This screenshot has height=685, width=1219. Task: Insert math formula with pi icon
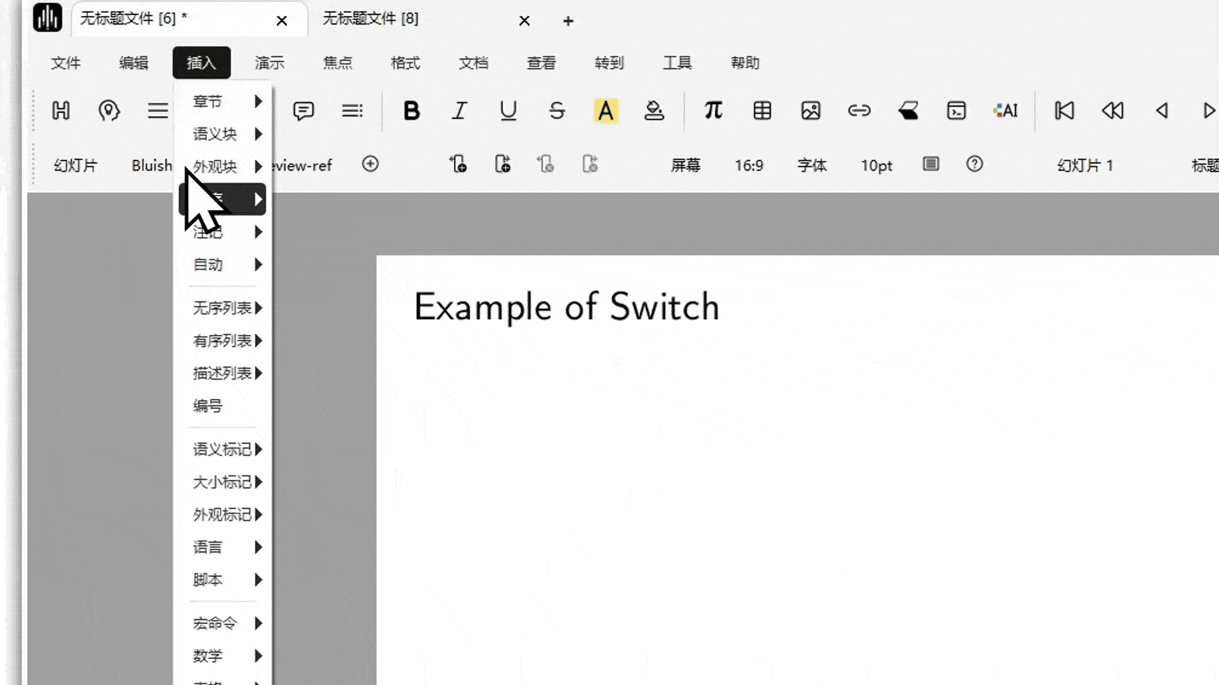[713, 111]
